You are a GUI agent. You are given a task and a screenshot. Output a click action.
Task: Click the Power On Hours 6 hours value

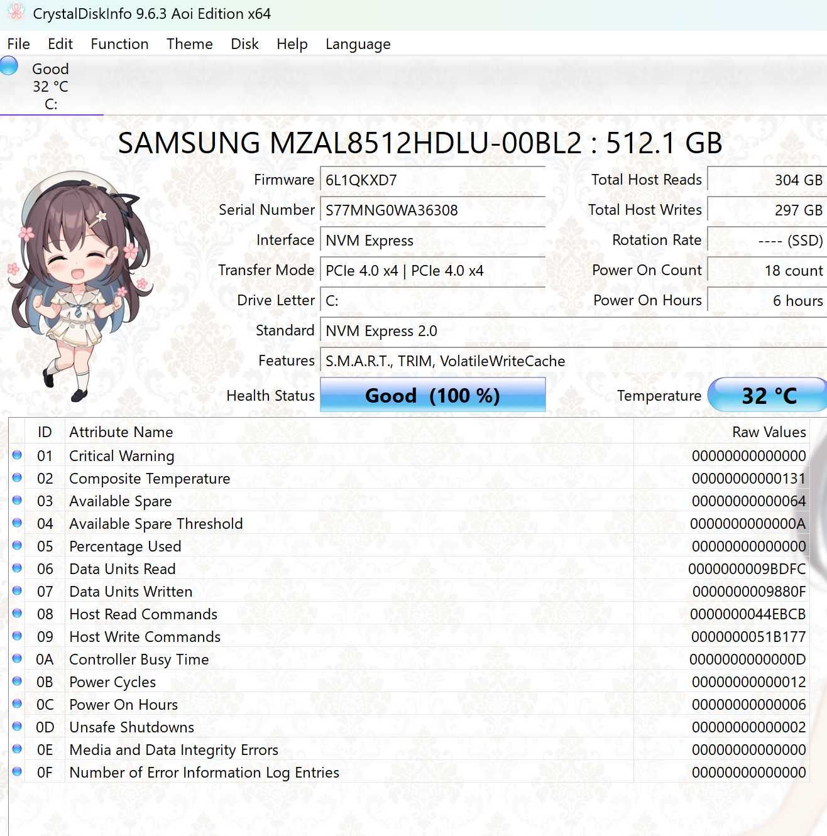pos(767,301)
